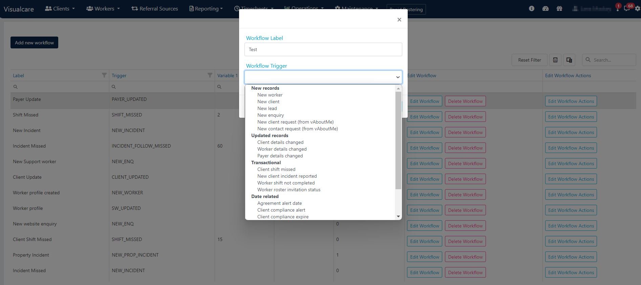Image resolution: width=641 pixels, height=285 pixels.
Task: Click search magnifier under Label column
Action: click(15, 87)
